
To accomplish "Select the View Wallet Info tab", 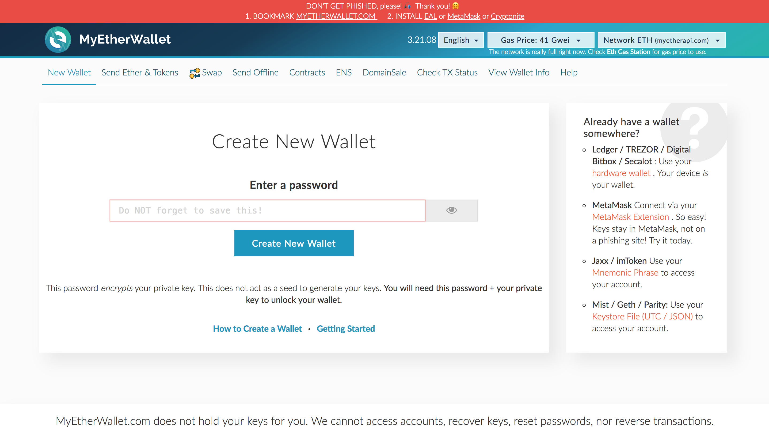I will click(x=519, y=73).
